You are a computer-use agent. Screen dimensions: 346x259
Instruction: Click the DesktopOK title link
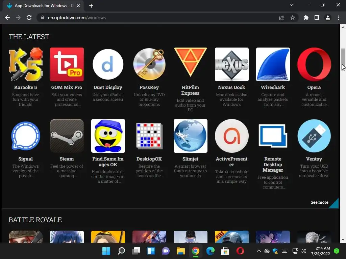click(x=149, y=159)
